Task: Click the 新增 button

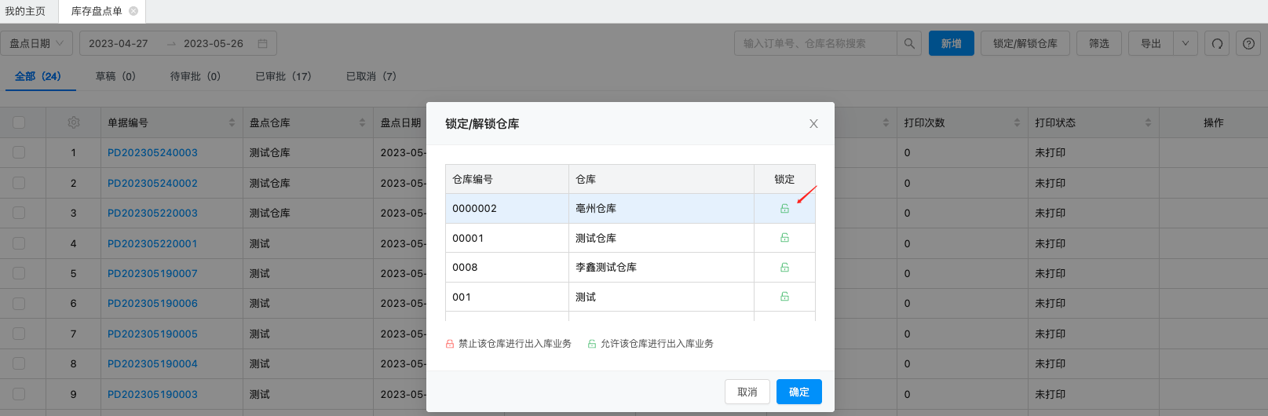Action: coord(952,43)
